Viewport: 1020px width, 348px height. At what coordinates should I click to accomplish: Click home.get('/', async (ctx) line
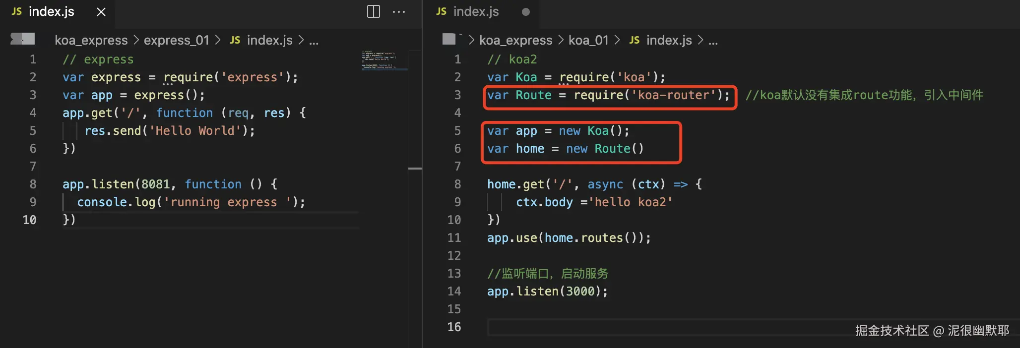coord(594,184)
